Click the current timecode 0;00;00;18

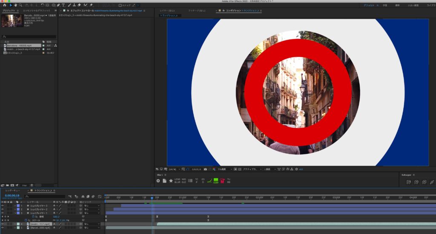point(12,196)
